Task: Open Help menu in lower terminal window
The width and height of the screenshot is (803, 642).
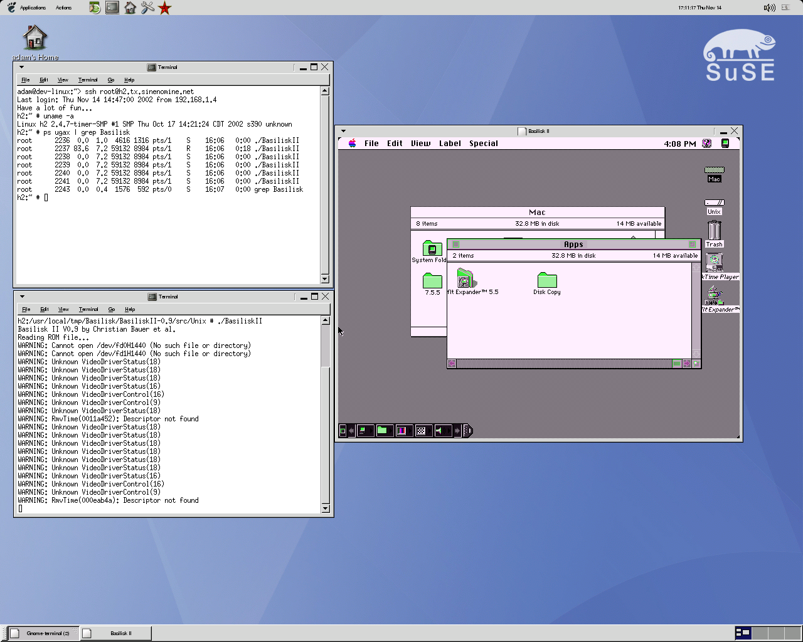Action: [x=130, y=309]
